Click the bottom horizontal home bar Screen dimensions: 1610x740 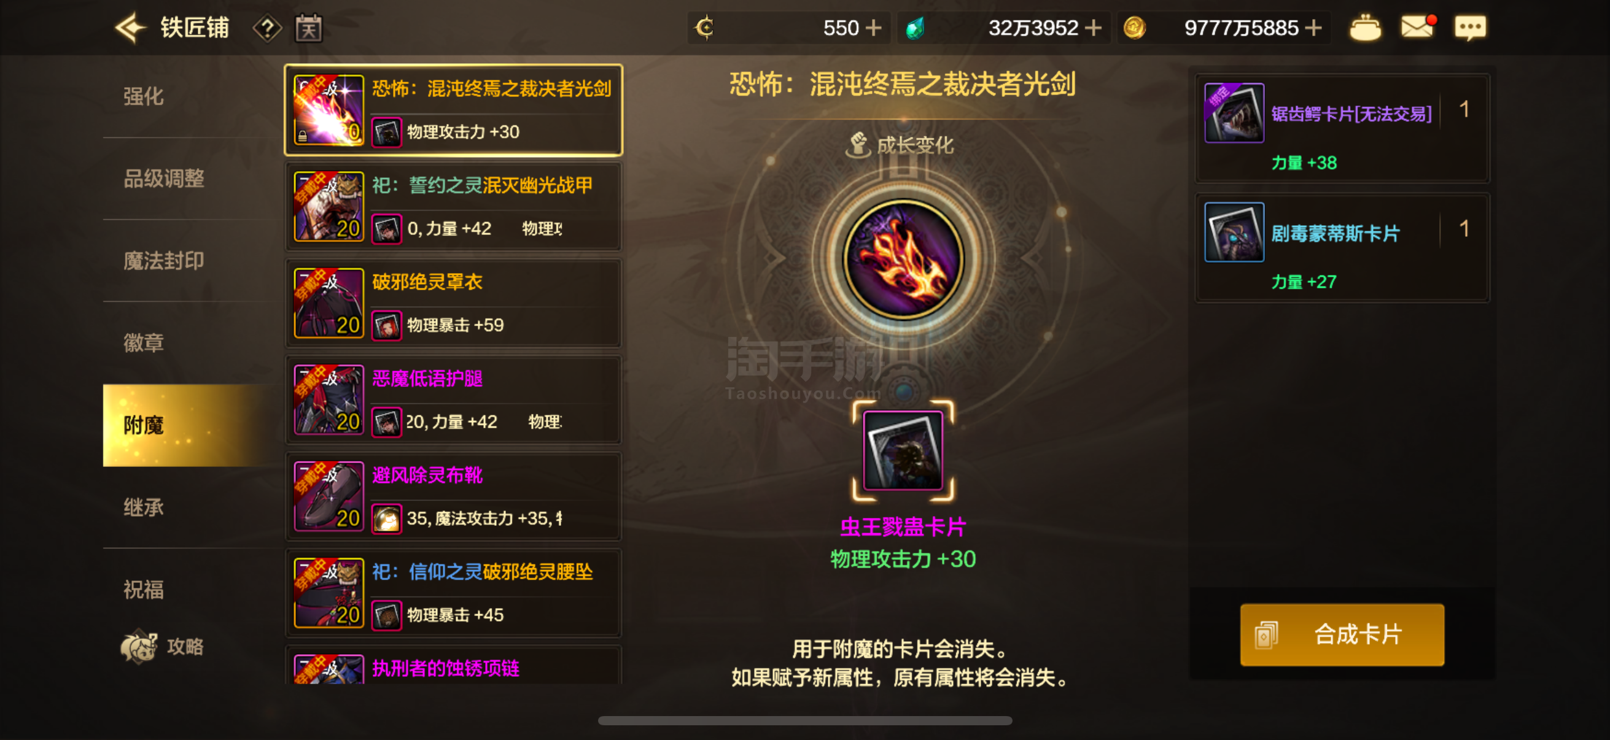pos(805,720)
